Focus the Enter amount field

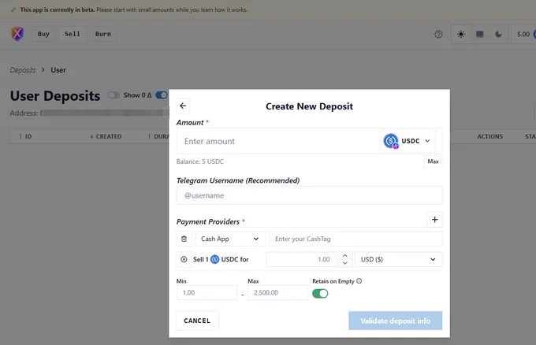pos(278,141)
